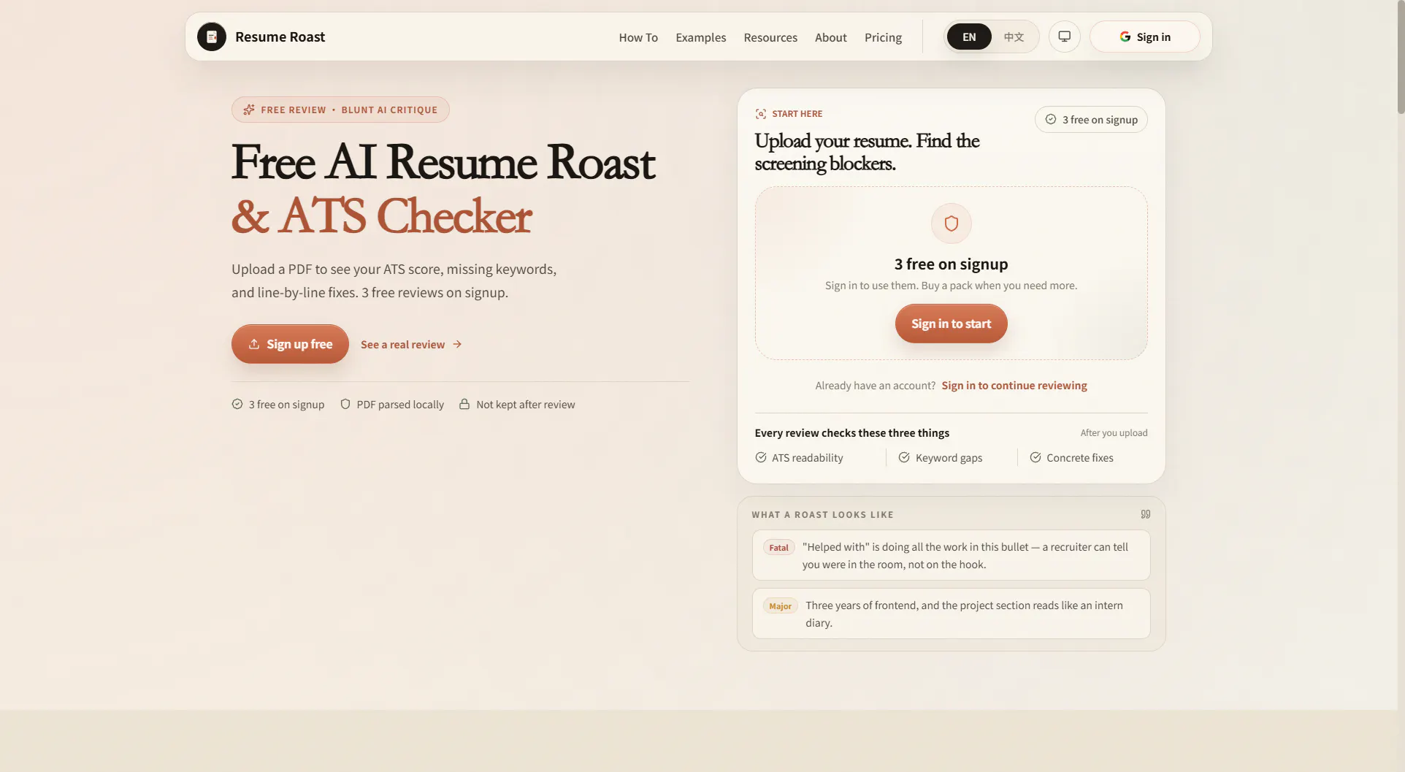Toggle display theme with monitor icon
Viewport: 1405px width, 772px height.
click(1065, 37)
